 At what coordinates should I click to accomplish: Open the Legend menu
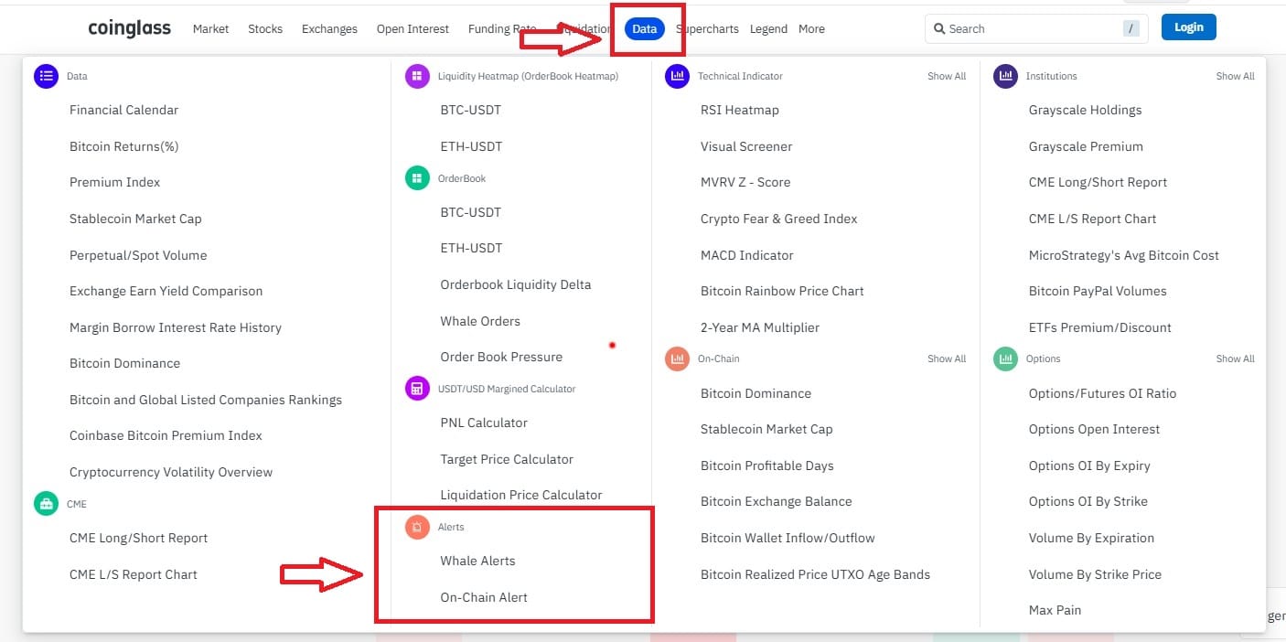768,28
